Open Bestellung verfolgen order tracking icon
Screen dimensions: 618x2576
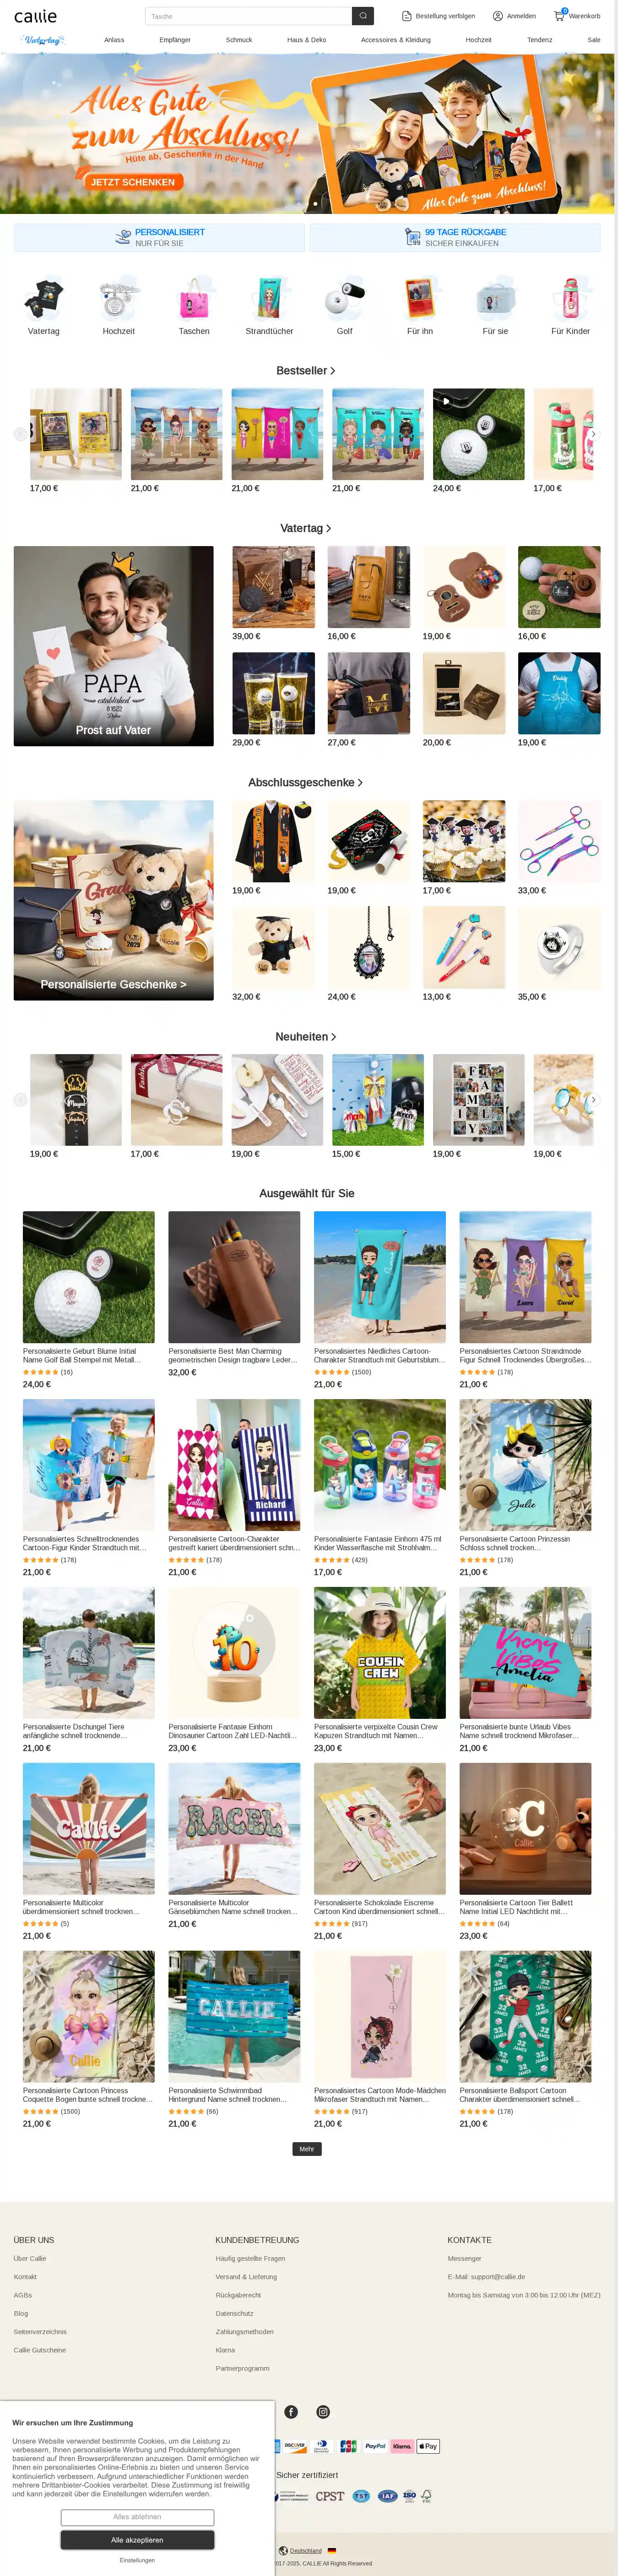click(407, 16)
